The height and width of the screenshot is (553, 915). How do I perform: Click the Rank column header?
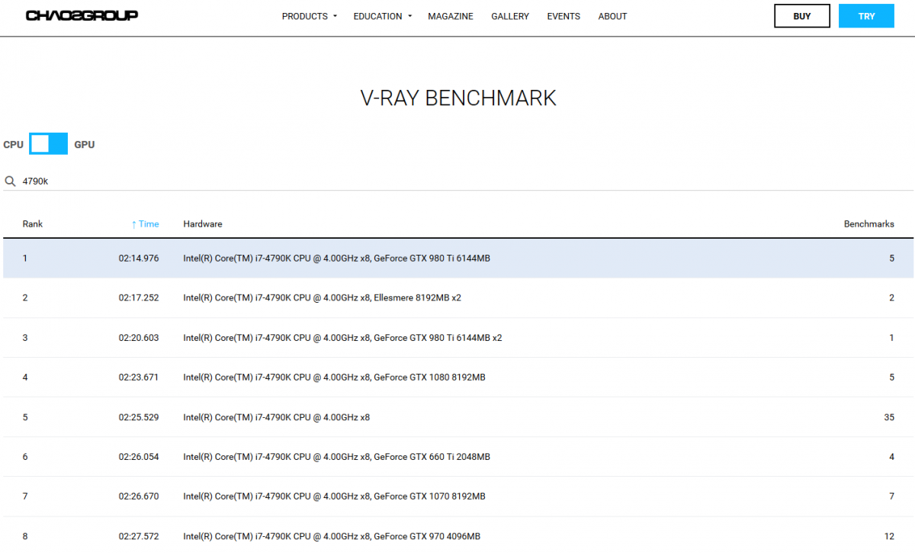(33, 224)
